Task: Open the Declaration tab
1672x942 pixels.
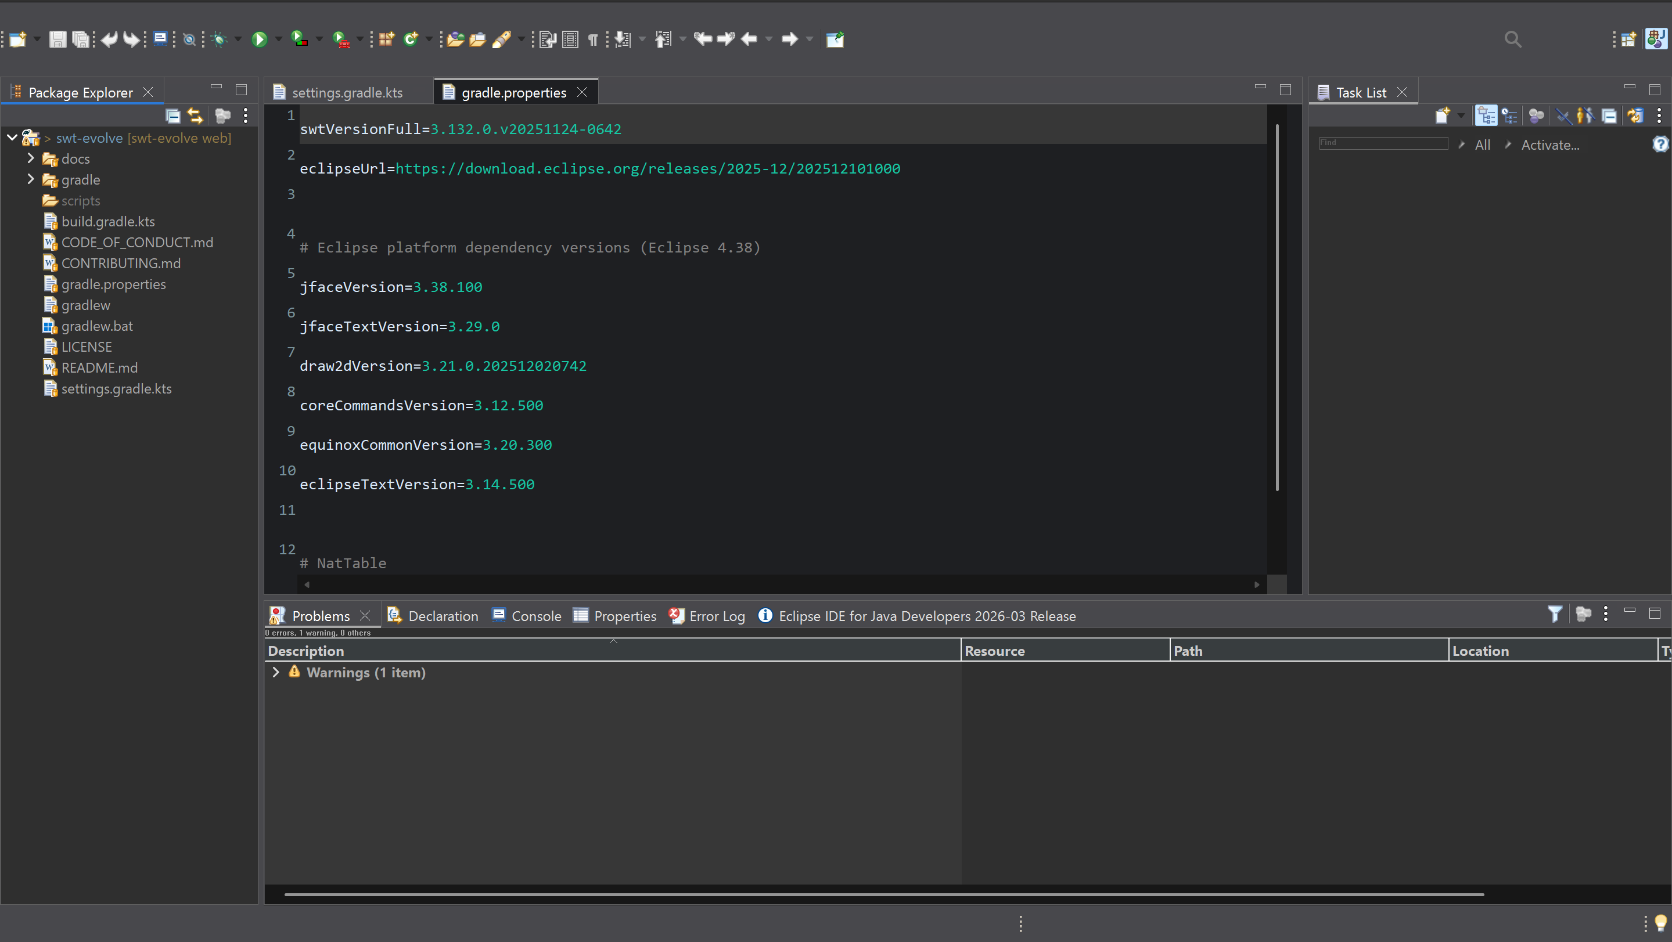Action: coord(433,616)
